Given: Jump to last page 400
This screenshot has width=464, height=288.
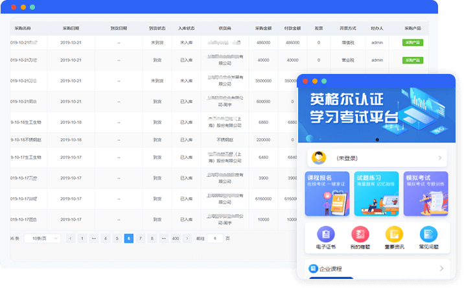Looking at the screenshot, I should tap(175, 239).
